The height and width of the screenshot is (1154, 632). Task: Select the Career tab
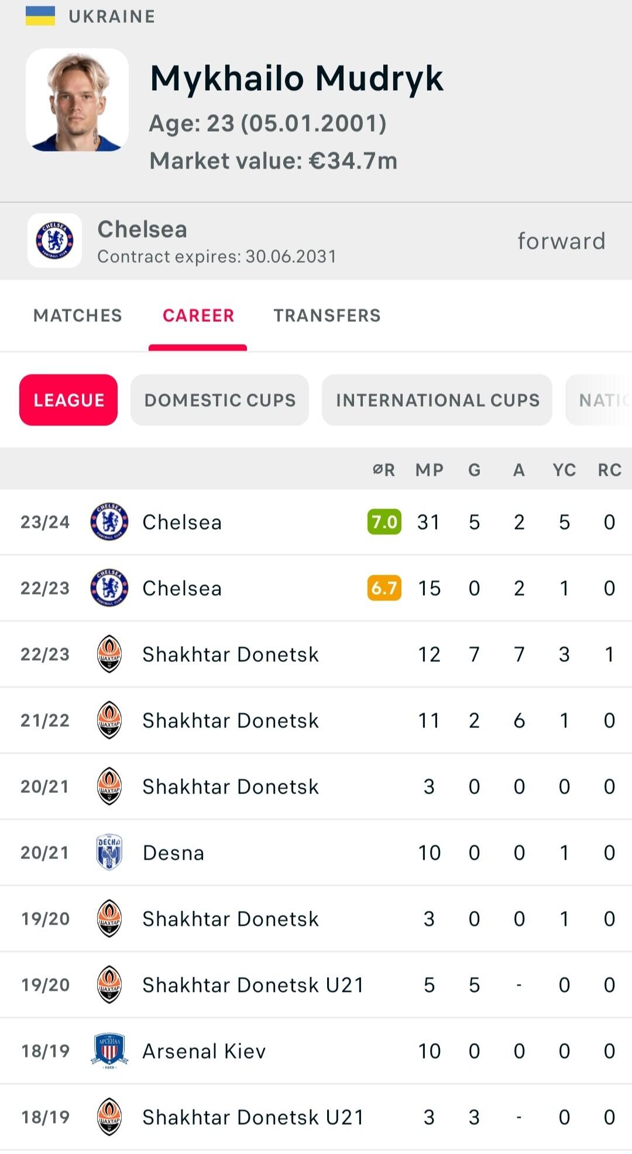[x=198, y=315]
